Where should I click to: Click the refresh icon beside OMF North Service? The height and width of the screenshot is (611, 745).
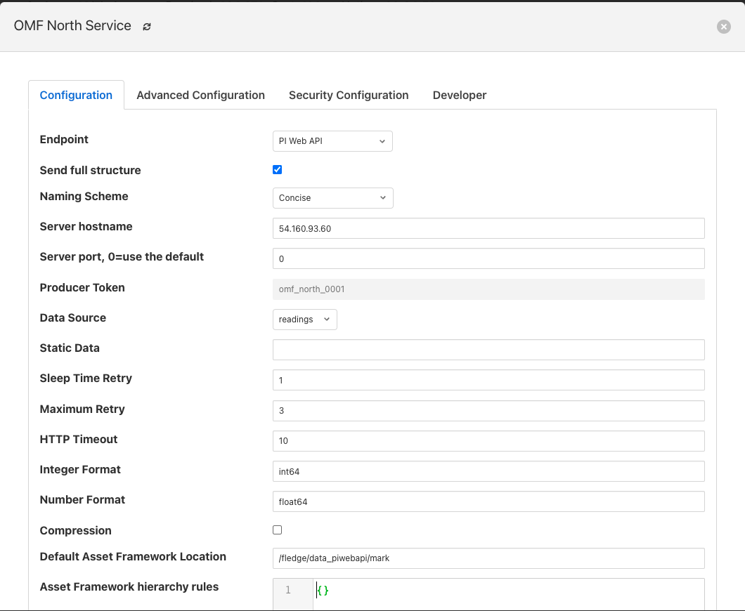[x=147, y=27]
